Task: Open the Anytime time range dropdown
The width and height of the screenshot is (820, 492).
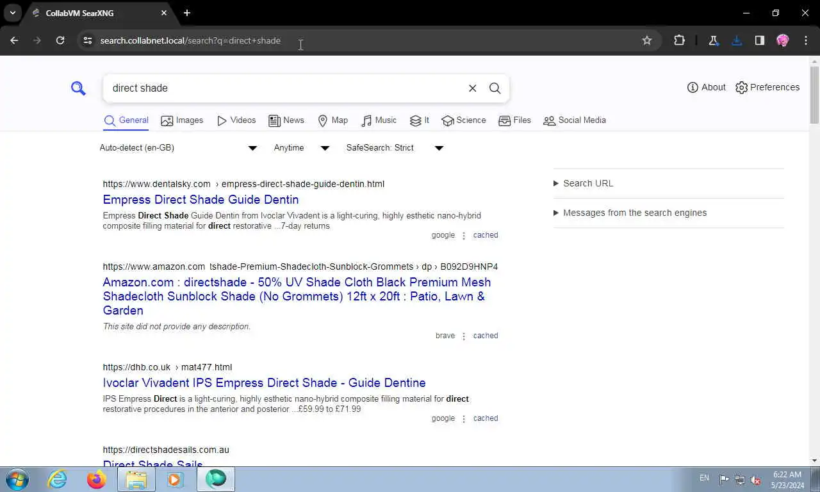Action: tap(301, 148)
